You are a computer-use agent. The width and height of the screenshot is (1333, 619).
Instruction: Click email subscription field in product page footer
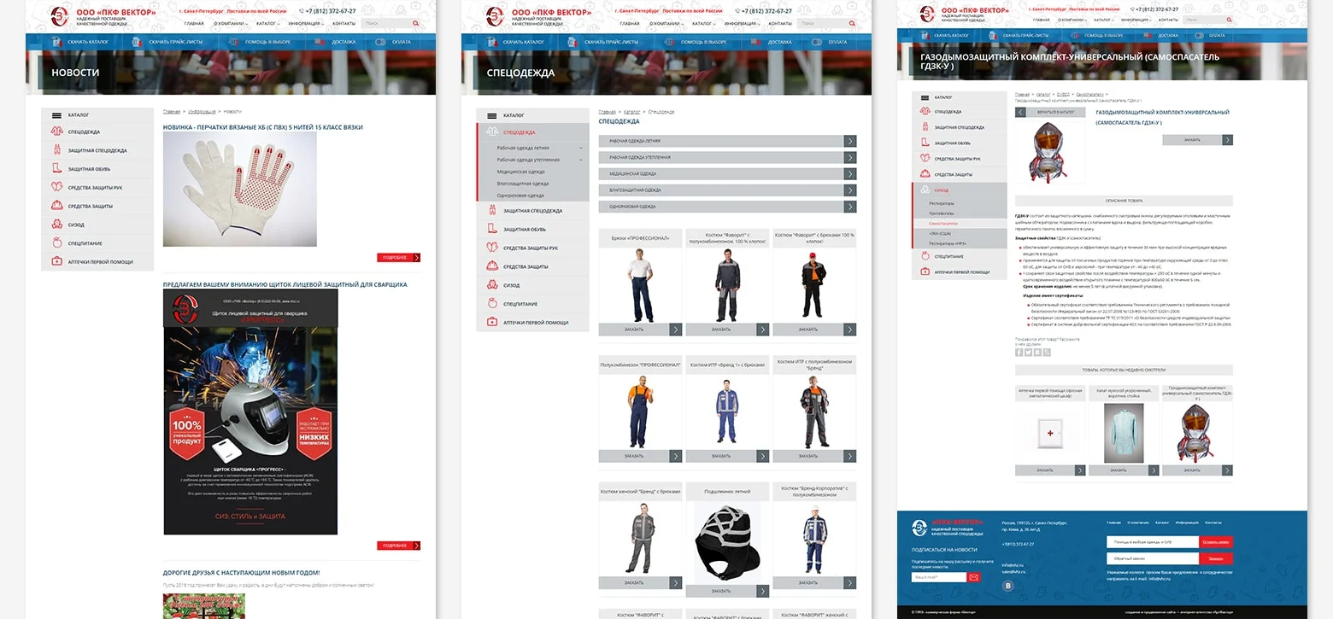point(939,578)
